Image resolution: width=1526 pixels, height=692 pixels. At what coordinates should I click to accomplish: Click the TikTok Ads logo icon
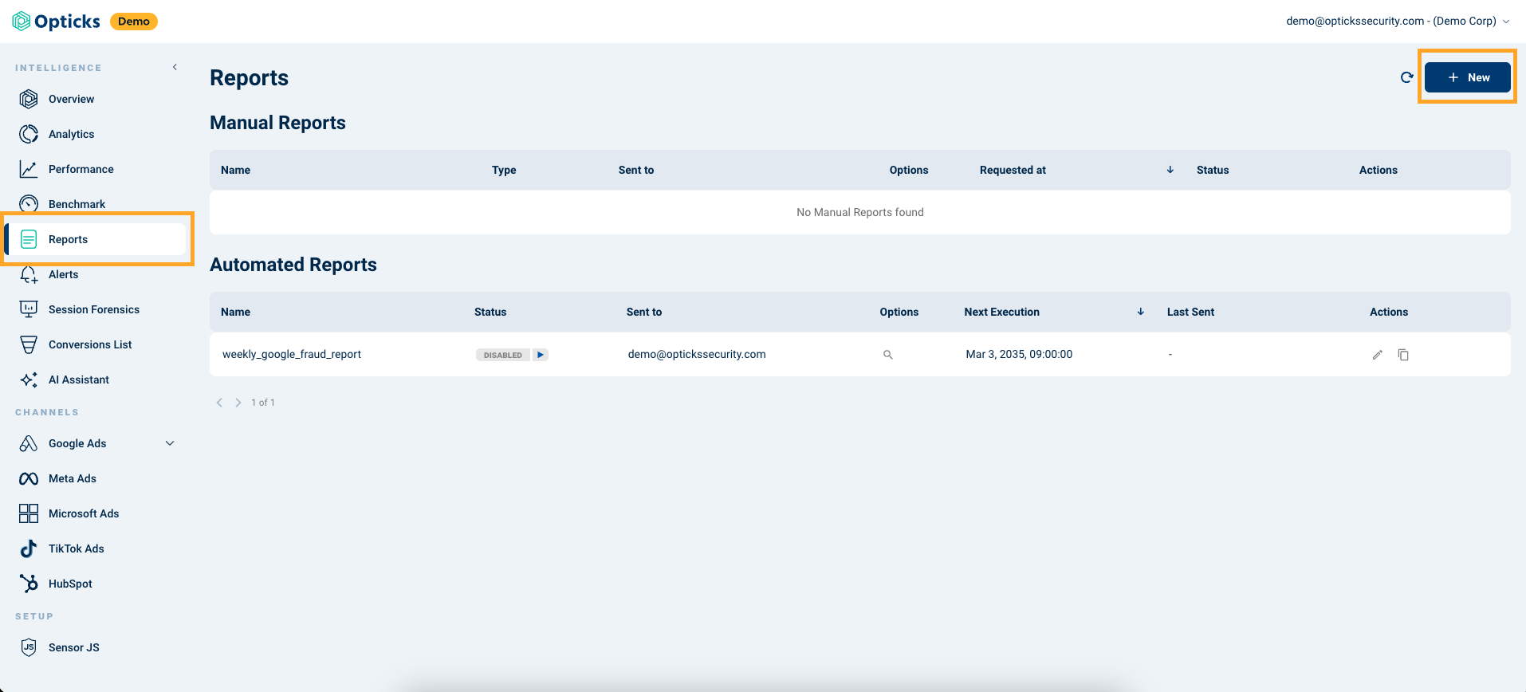click(29, 548)
